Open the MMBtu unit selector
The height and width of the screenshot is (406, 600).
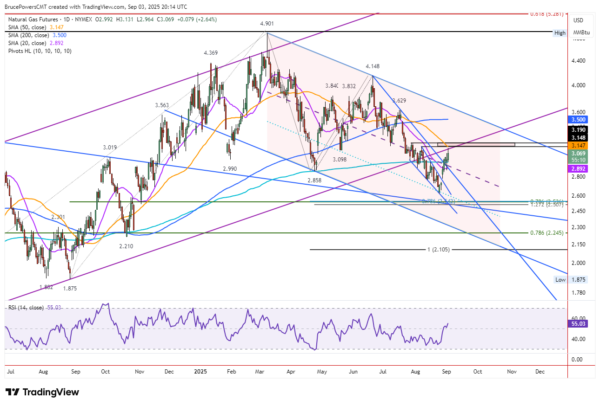pyautogui.click(x=581, y=33)
